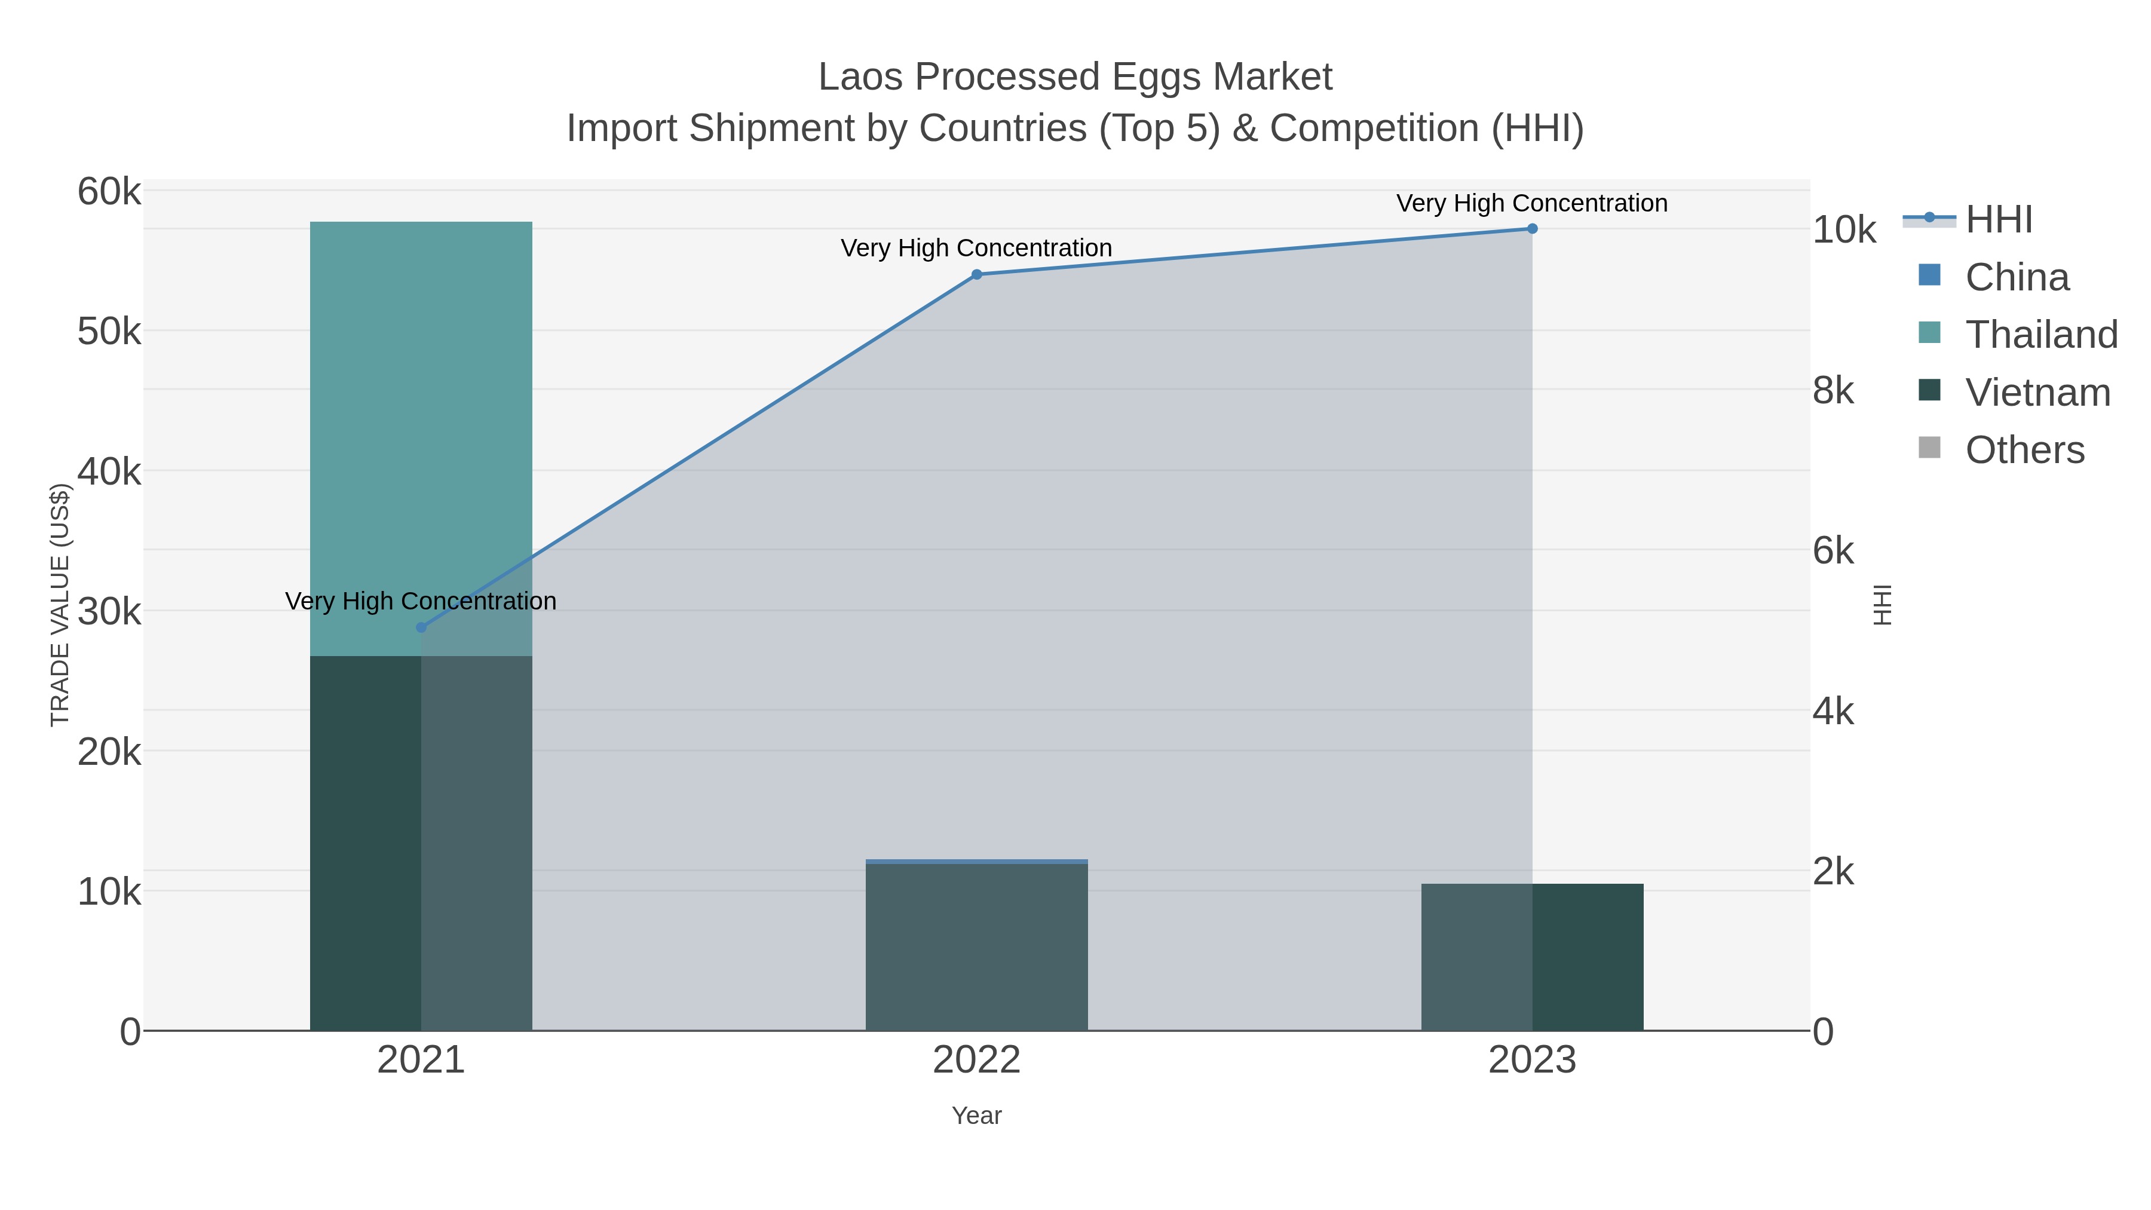Toggle the HHI legend entry

click(1969, 220)
